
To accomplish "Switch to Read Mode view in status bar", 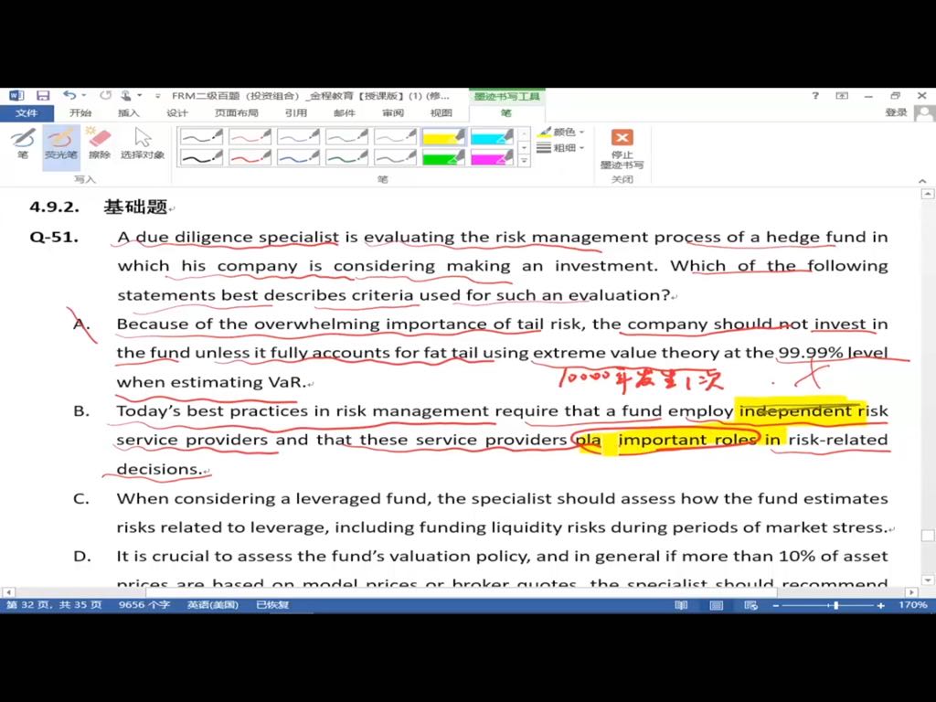I will point(682,605).
